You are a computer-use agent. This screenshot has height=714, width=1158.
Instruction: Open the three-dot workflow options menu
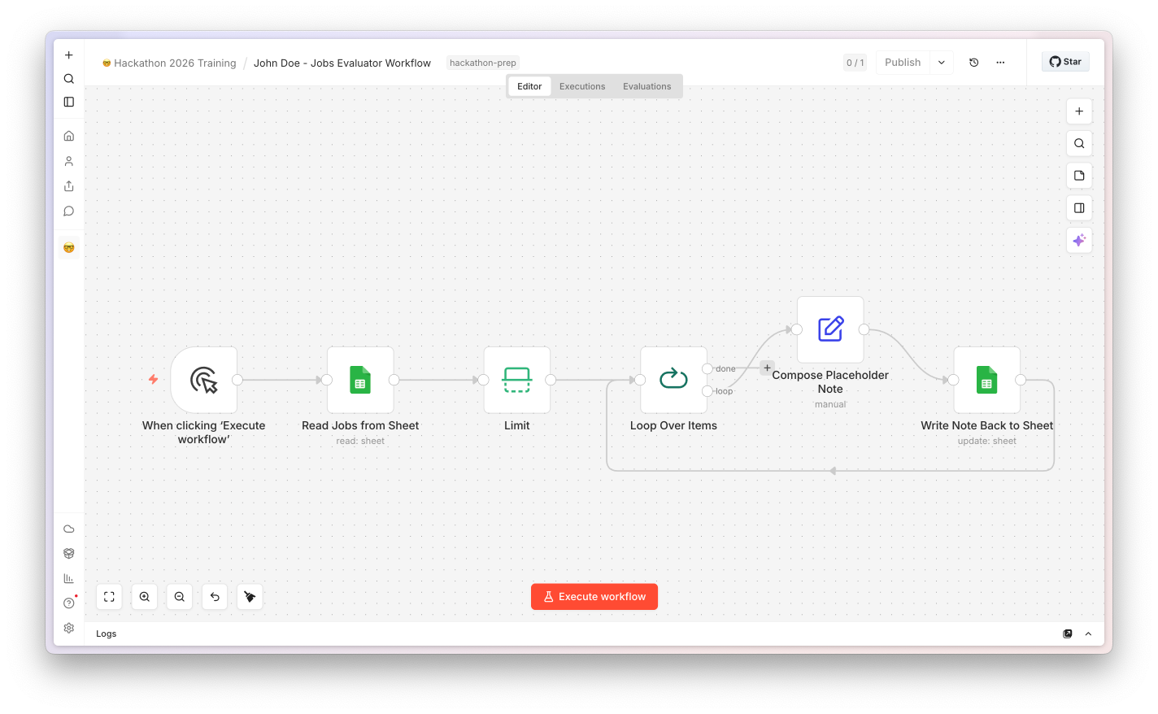tap(1000, 63)
